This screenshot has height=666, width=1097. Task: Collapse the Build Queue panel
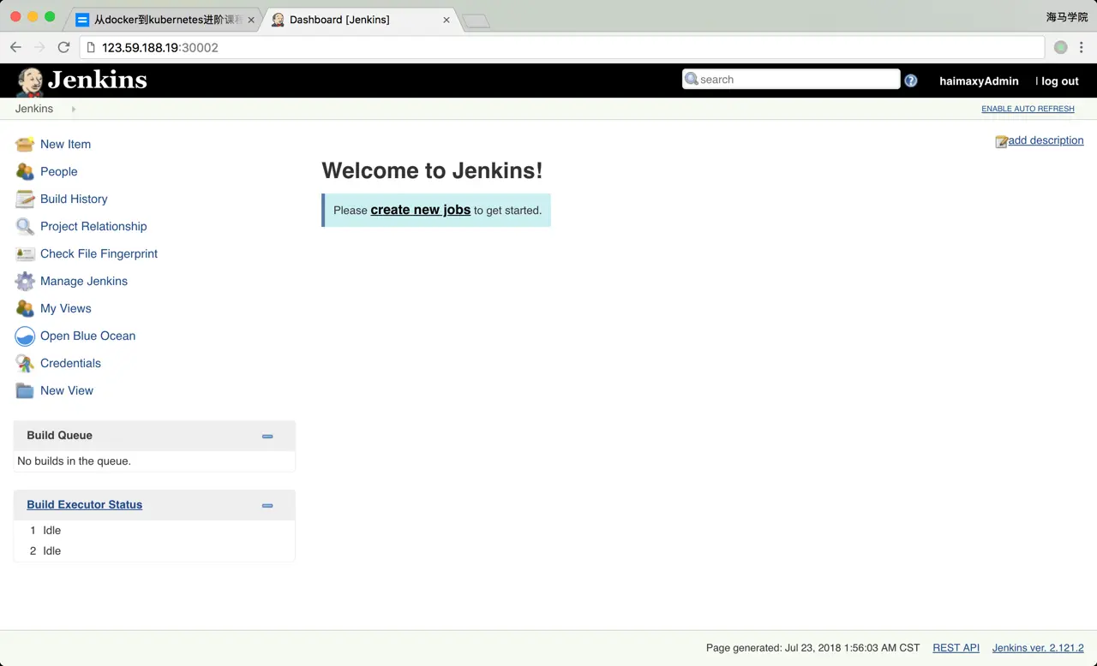pyautogui.click(x=267, y=436)
